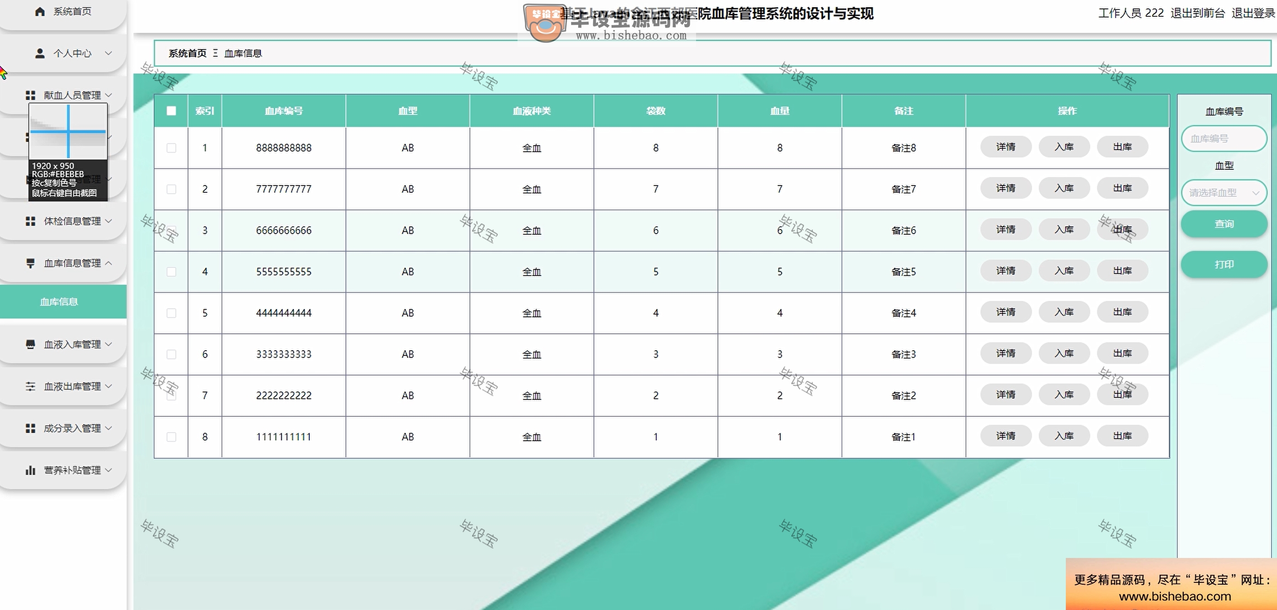Expand the 成分录入管理 chevron
1277x610 pixels.
point(109,428)
